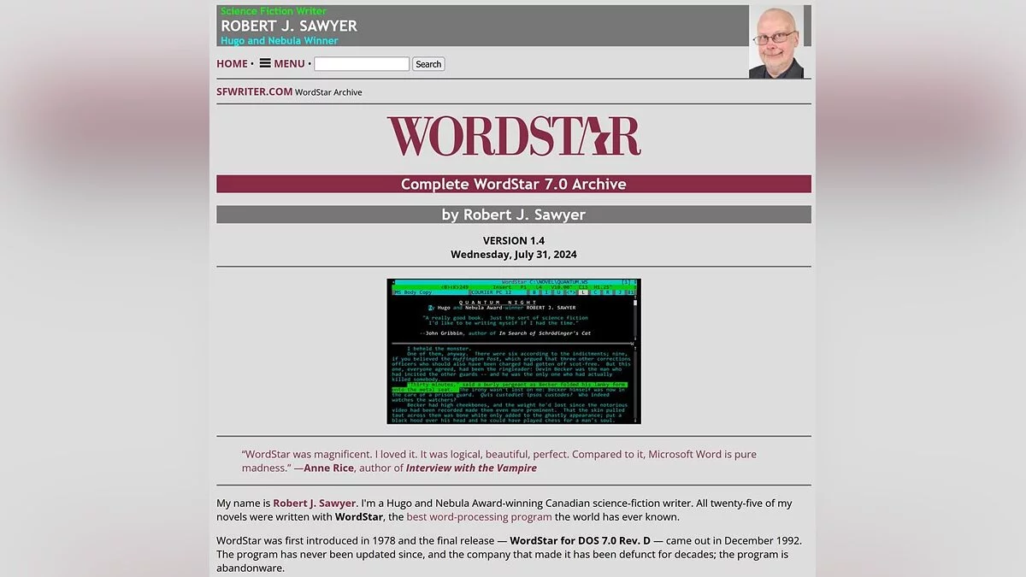Image resolution: width=1026 pixels, height=577 pixels.
Task: Select the 'Interview with the Vampire' title text
Action: 471,468
